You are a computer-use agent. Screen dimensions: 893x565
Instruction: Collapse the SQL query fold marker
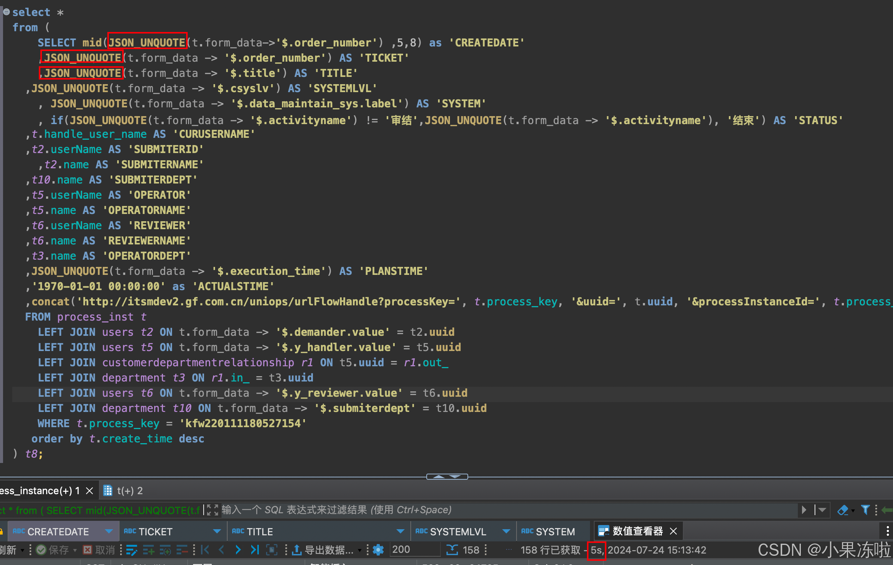click(x=6, y=12)
